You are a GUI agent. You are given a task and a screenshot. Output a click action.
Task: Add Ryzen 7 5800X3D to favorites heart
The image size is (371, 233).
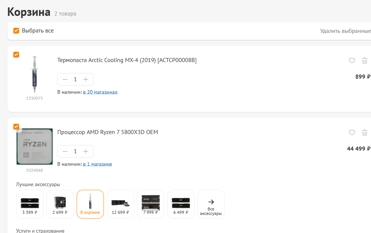(352, 133)
